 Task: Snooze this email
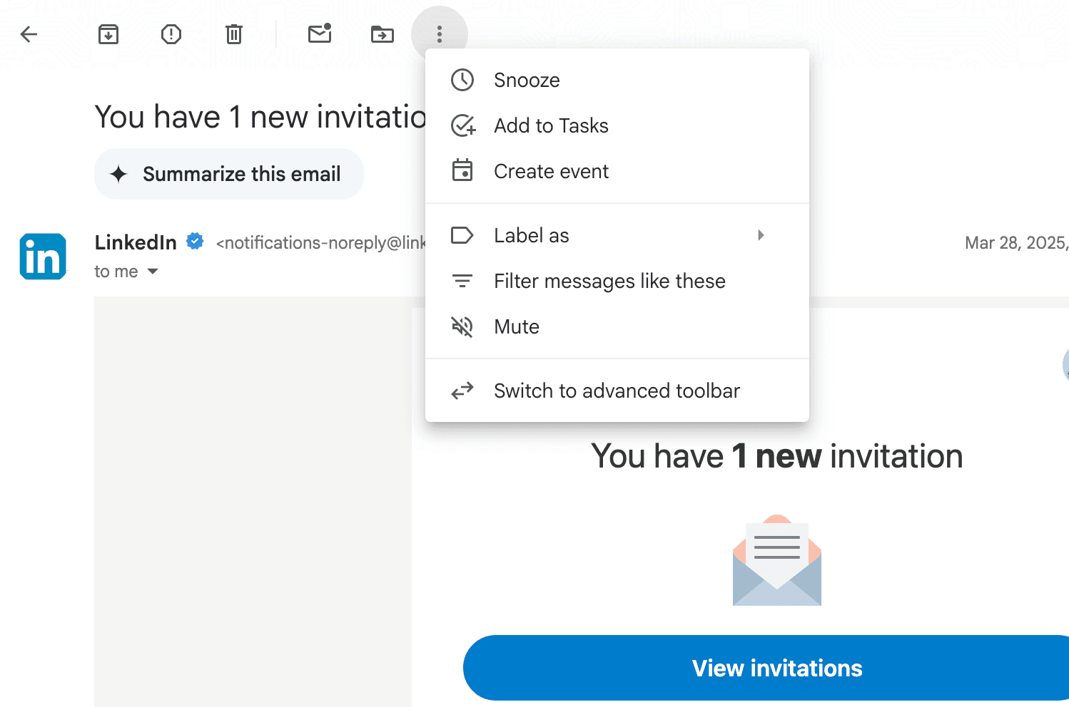(526, 80)
